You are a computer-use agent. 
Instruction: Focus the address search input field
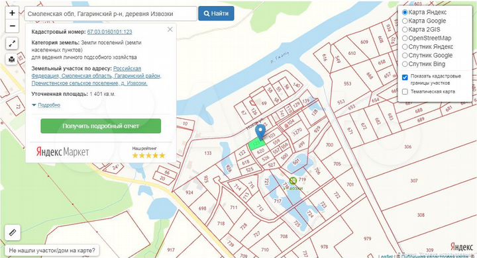coord(111,14)
